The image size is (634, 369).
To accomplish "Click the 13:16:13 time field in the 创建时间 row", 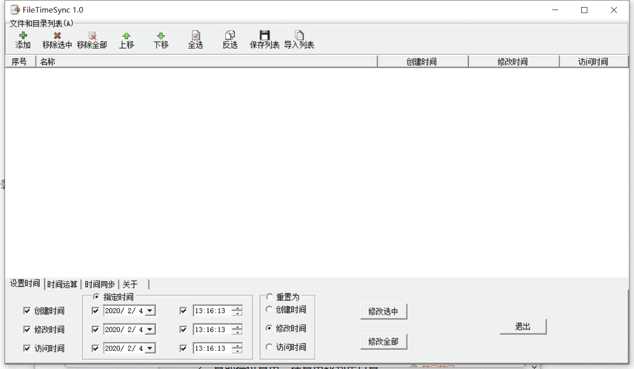I will [212, 311].
